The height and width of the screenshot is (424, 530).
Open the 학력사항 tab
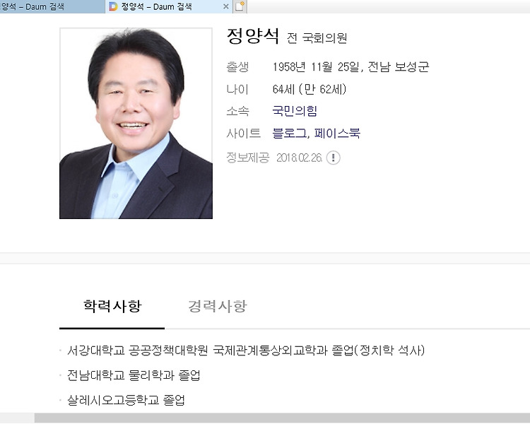(112, 306)
